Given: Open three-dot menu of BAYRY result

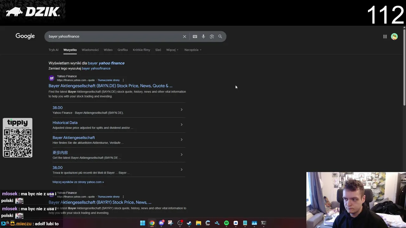Looking at the screenshot, I should (x=123, y=197).
